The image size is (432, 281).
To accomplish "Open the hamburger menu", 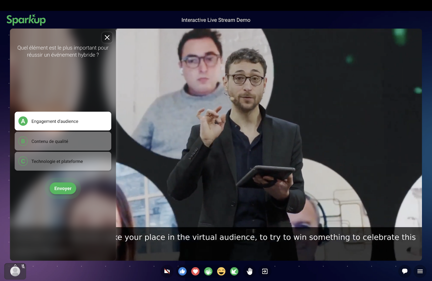I will pos(420,271).
